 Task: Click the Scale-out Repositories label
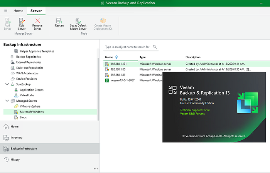coord(30,68)
